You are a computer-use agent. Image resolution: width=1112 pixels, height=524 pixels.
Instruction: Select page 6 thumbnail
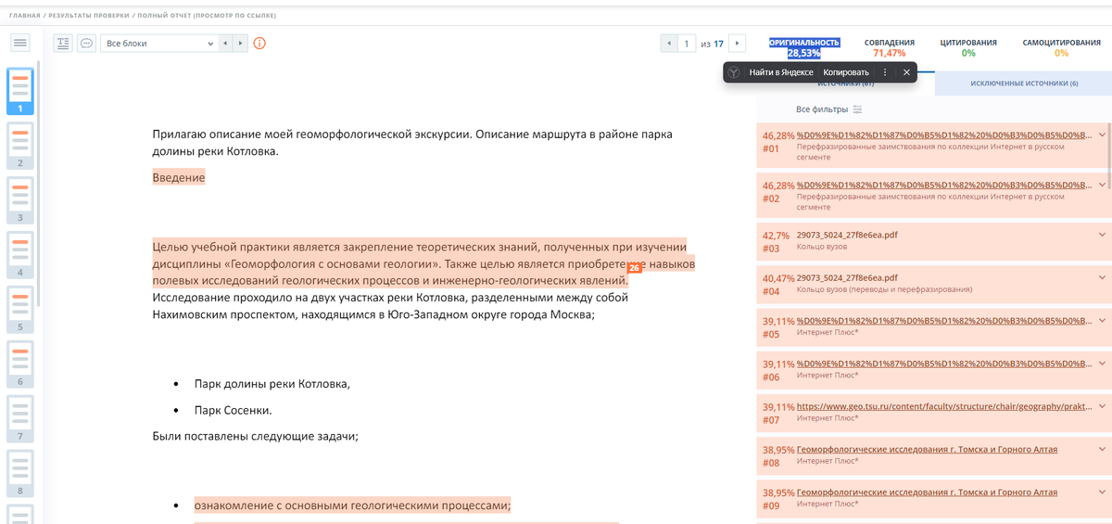(x=20, y=364)
